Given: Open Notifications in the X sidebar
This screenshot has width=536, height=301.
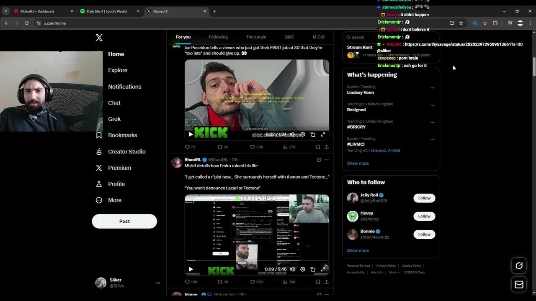Looking at the screenshot, I should 125,87.
